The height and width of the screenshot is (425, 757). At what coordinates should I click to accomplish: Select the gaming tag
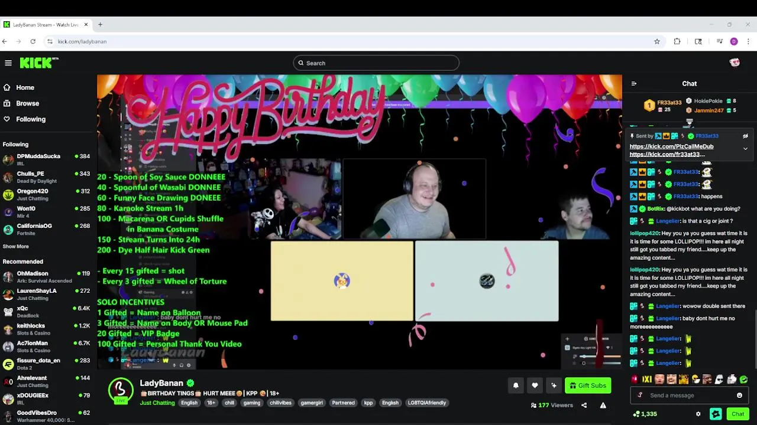(251, 403)
